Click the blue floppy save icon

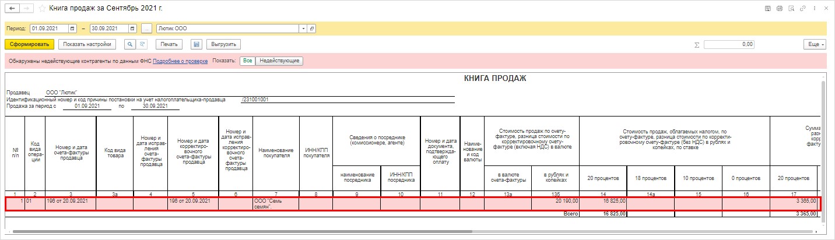coord(197,44)
